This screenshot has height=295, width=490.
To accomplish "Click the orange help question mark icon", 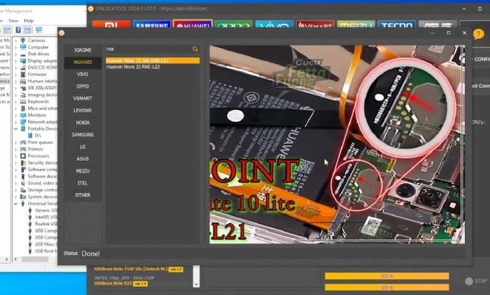I will (479, 35).
